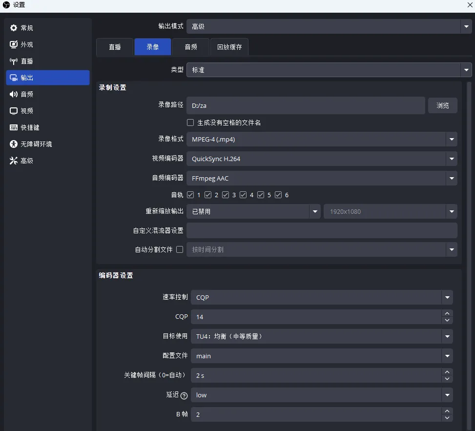Screen dimensions: 475x431
Task: Increase the CQP value with up arrow
Action: (447, 314)
